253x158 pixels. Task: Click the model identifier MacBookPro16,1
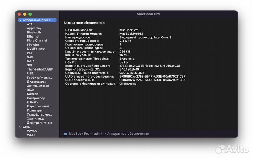(131, 34)
